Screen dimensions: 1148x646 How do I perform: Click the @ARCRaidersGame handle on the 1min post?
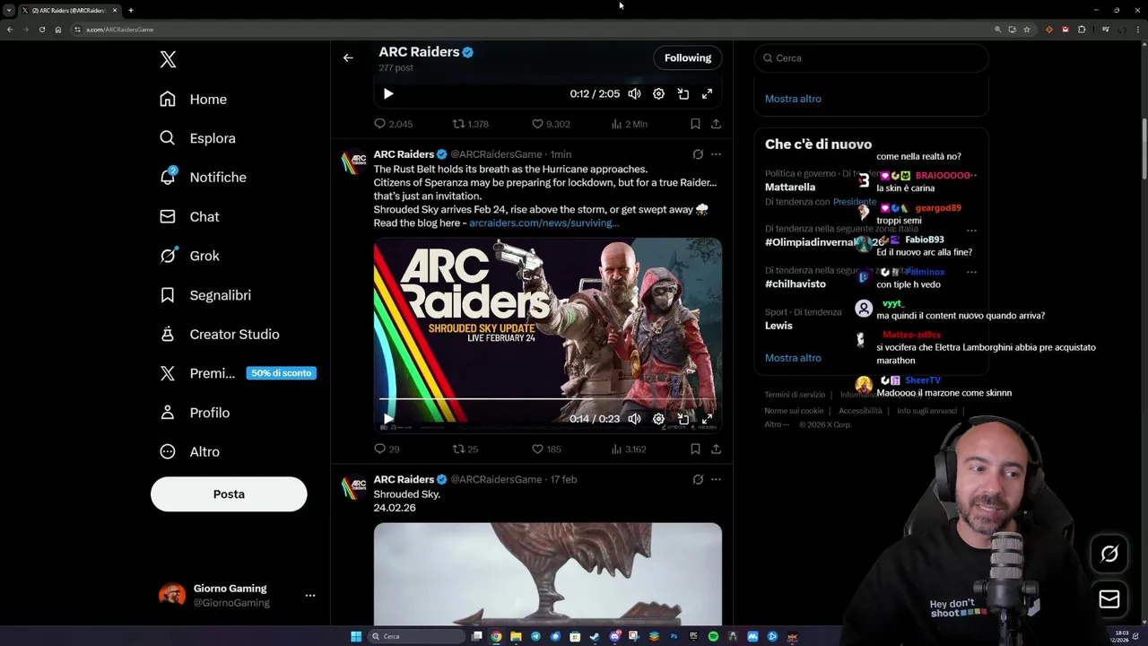[x=496, y=154]
